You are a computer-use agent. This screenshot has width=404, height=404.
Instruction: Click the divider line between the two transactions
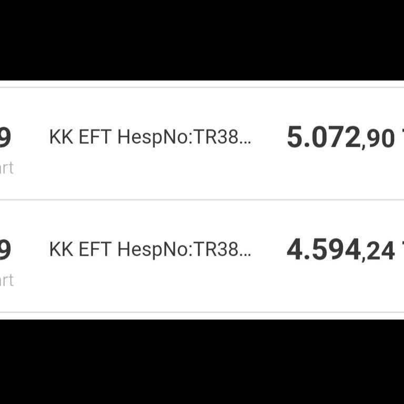tap(202, 199)
